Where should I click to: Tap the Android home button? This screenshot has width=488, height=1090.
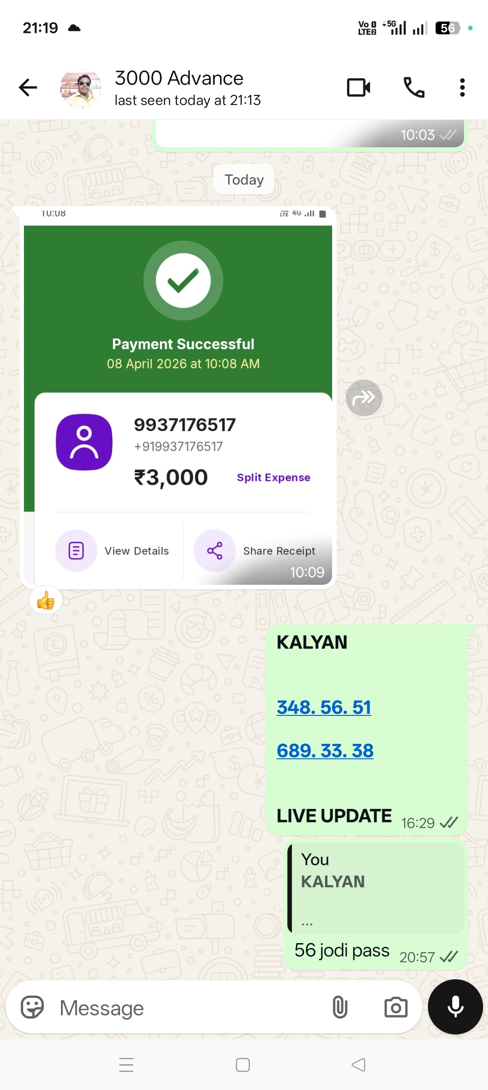pyautogui.click(x=243, y=1065)
